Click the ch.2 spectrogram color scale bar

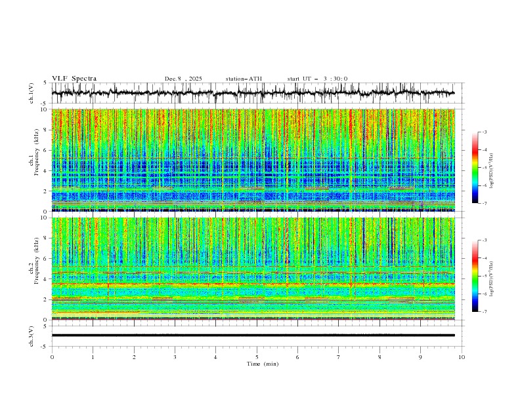[x=475, y=276]
